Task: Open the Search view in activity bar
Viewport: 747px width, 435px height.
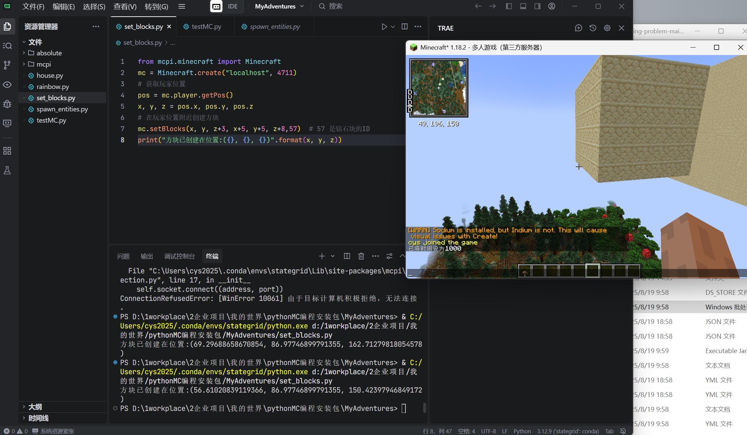Action: coord(7,46)
